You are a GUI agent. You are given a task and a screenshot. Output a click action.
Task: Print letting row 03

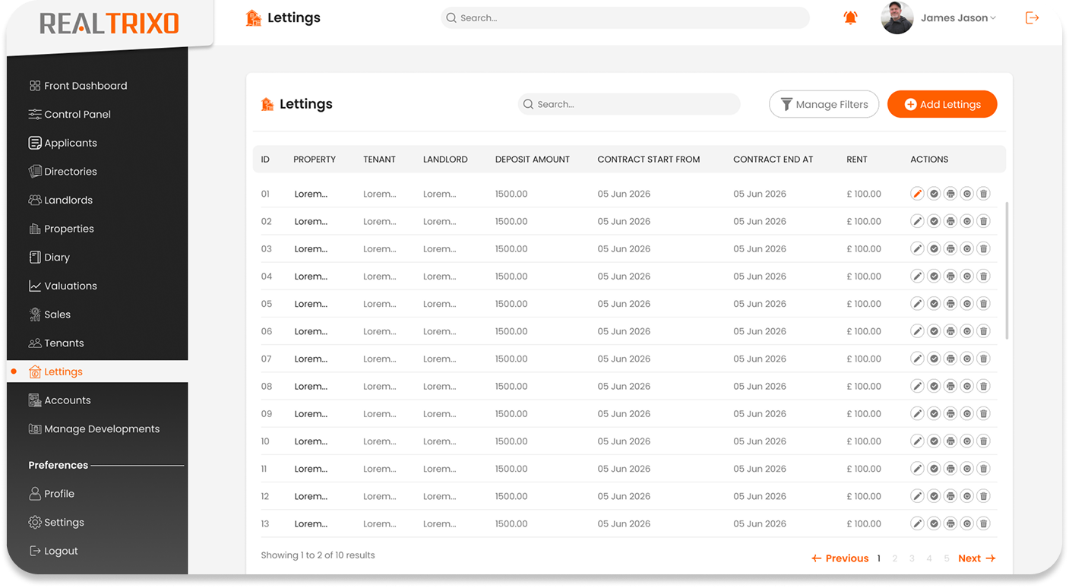(950, 248)
